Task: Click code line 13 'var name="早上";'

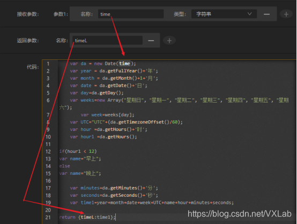Action: pos(80,159)
